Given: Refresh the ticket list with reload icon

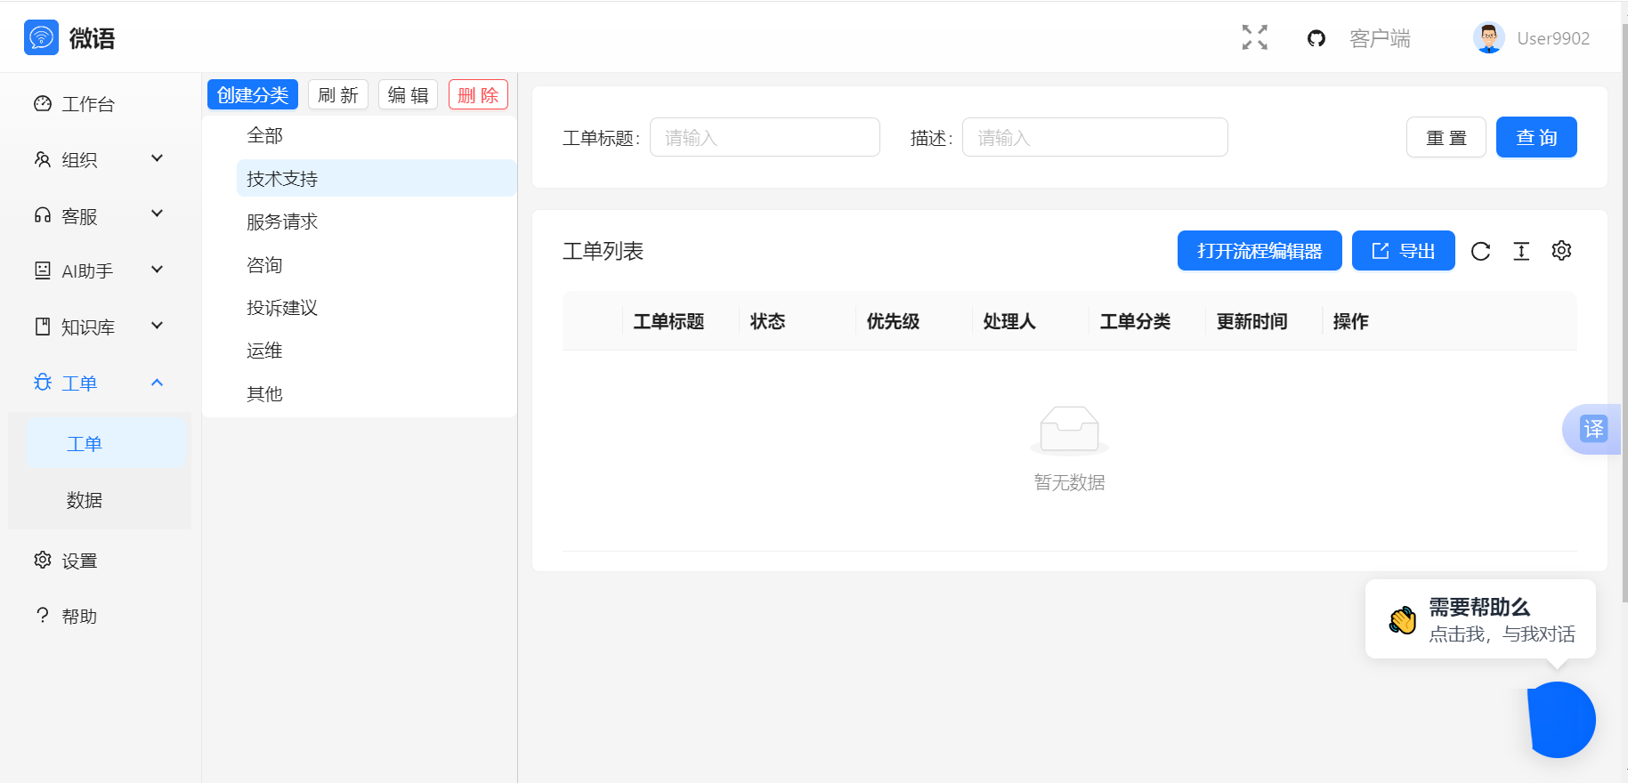Looking at the screenshot, I should click(1480, 252).
